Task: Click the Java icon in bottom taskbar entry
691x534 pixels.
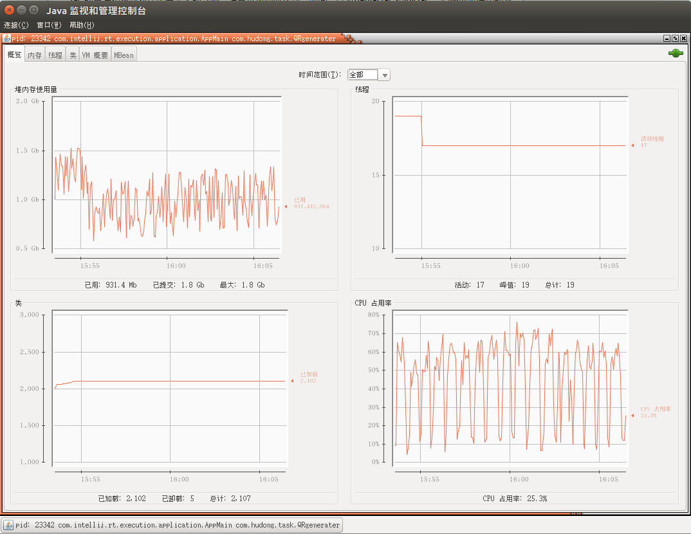Action: (8, 525)
